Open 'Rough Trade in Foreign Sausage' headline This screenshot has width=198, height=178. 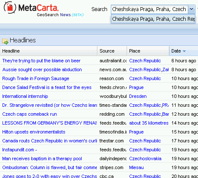click(36, 78)
